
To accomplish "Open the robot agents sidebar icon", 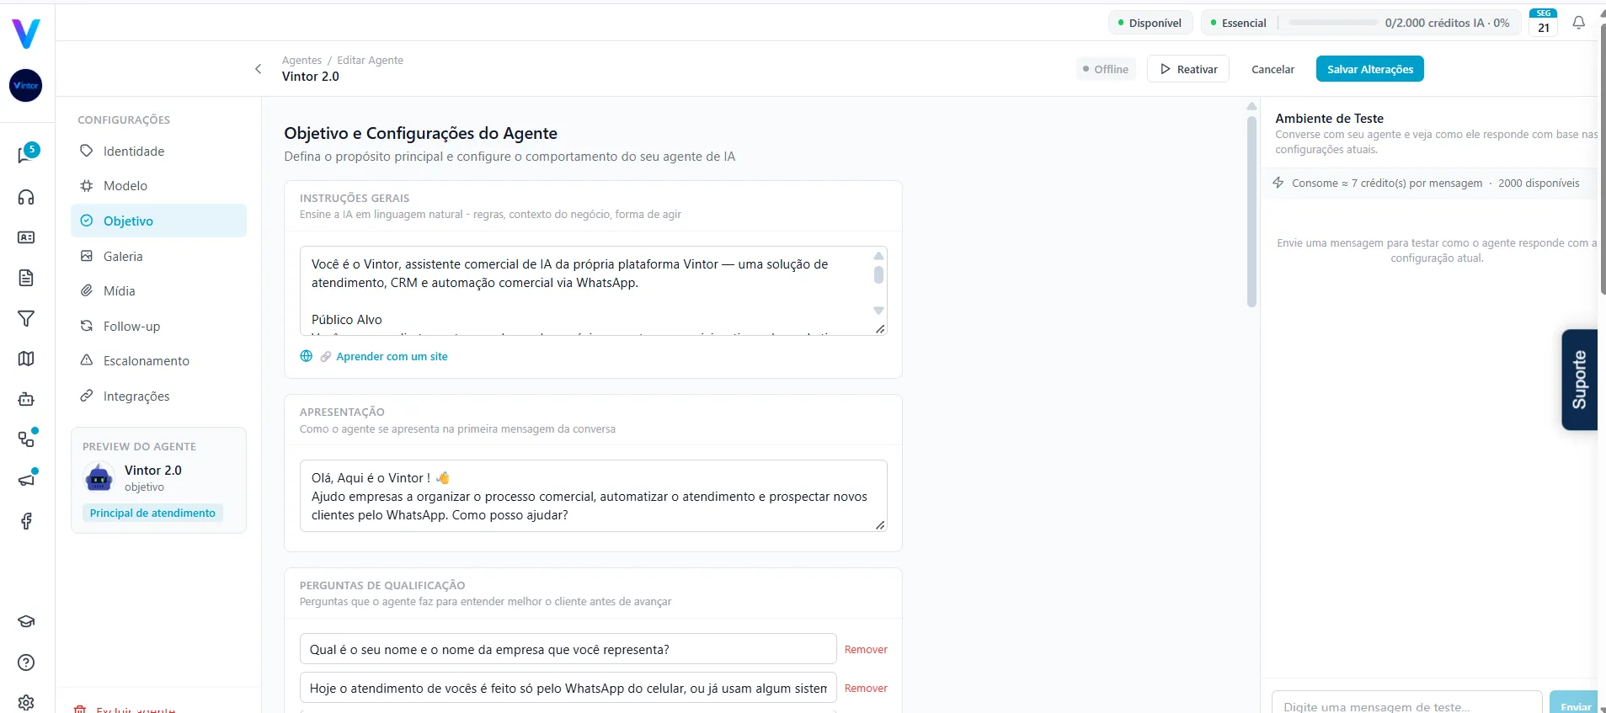I will coord(26,399).
